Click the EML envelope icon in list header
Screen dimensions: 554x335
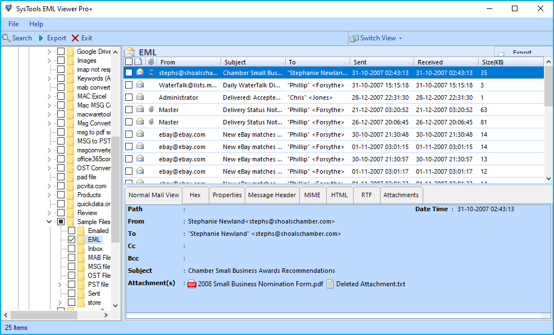[130, 52]
